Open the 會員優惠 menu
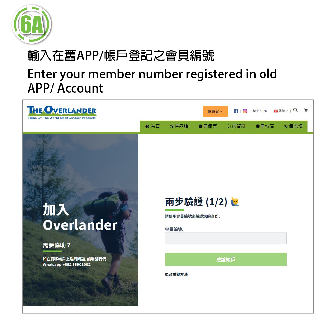 pyautogui.click(x=208, y=126)
